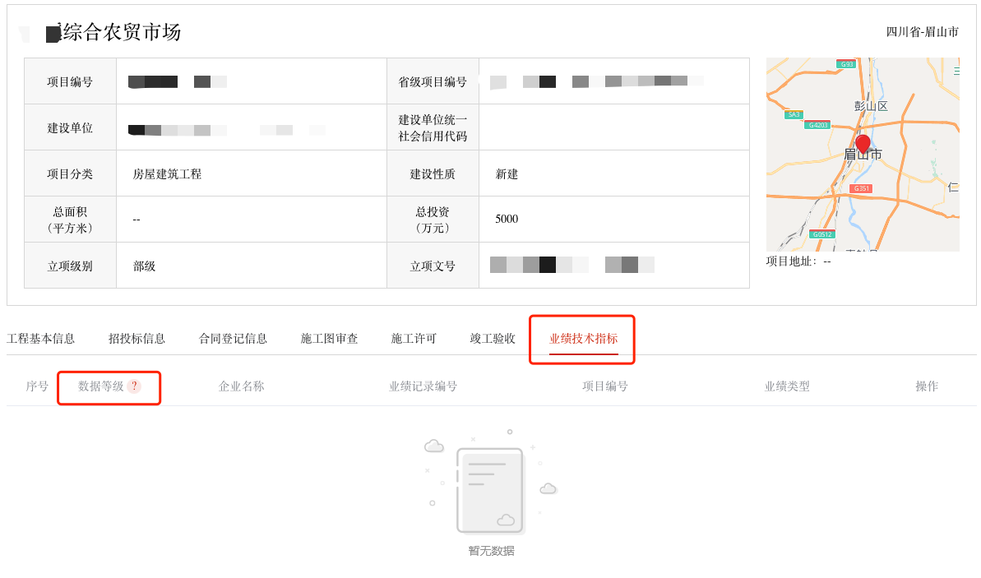Viewport: 981px width, 578px height.
Task: Click the 暂无数据 empty state text
Action: [491, 551]
